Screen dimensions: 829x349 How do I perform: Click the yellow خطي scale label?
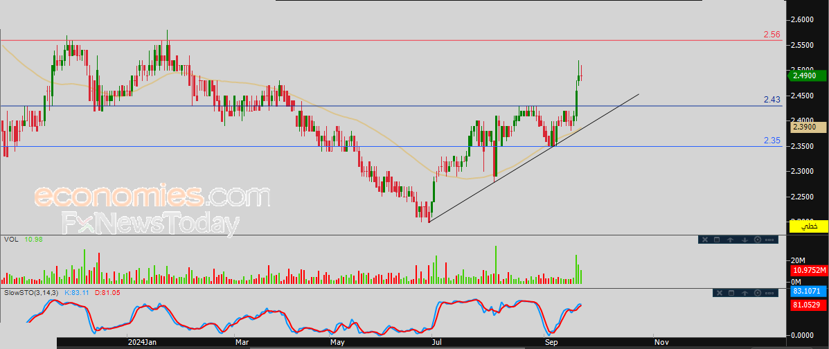click(808, 226)
